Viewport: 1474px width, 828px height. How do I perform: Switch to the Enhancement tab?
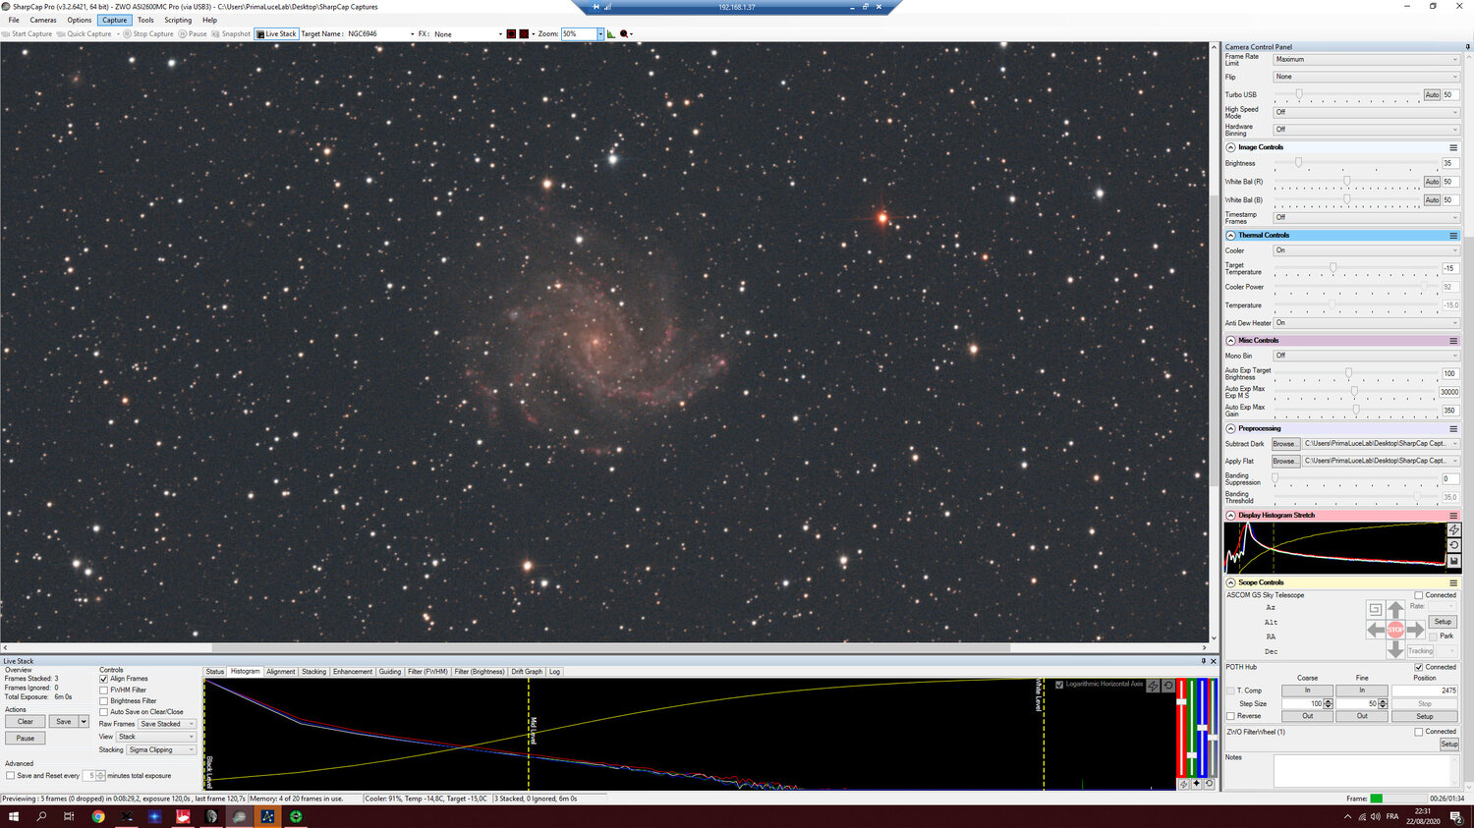pyautogui.click(x=353, y=672)
